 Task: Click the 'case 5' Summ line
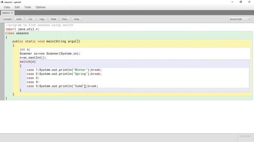pos(62,86)
